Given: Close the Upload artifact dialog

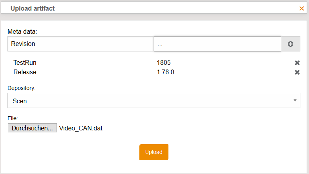Looking at the screenshot, I should (302, 8).
